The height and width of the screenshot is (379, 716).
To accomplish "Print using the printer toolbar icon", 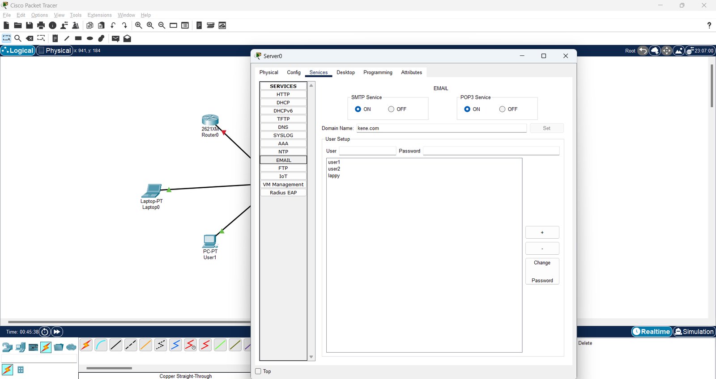I will (41, 25).
